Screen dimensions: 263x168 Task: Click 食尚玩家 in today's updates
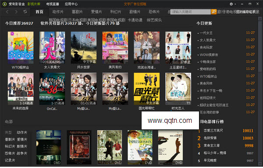206,47
